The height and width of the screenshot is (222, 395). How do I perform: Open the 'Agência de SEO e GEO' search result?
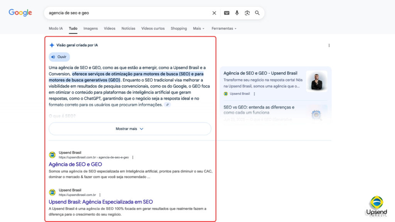tap(75, 164)
